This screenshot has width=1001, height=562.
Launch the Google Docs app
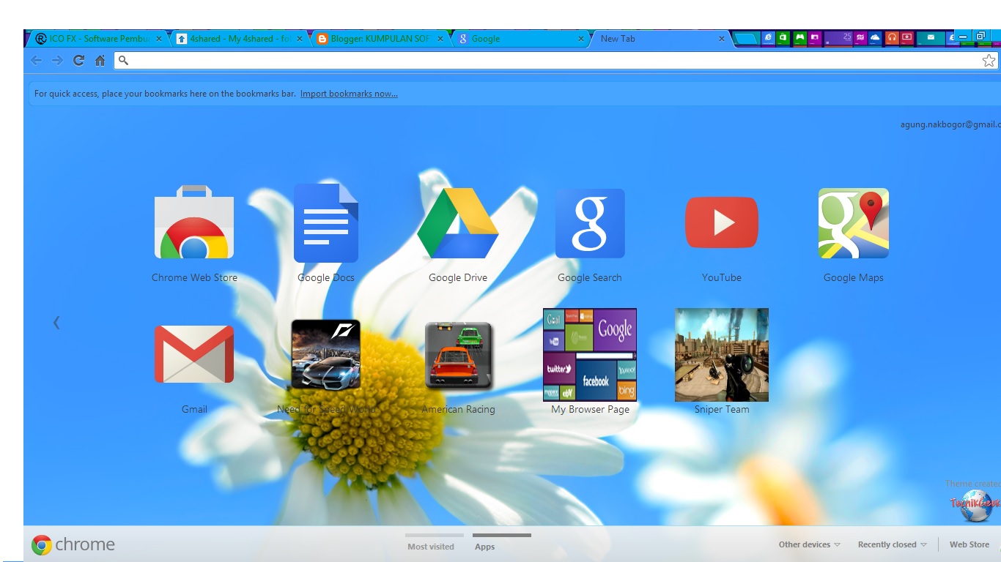point(326,222)
